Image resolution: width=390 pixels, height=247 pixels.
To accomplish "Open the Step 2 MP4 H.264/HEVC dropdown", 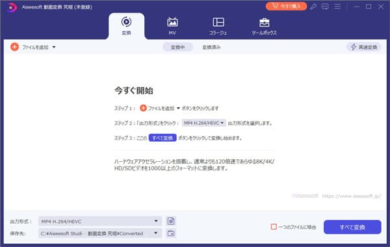I will click(x=203, y=123).
